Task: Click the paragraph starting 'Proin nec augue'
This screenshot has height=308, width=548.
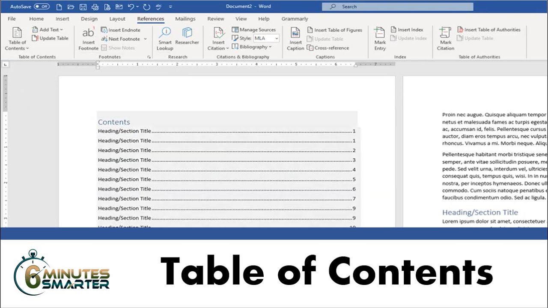Action: click(495, 129)
